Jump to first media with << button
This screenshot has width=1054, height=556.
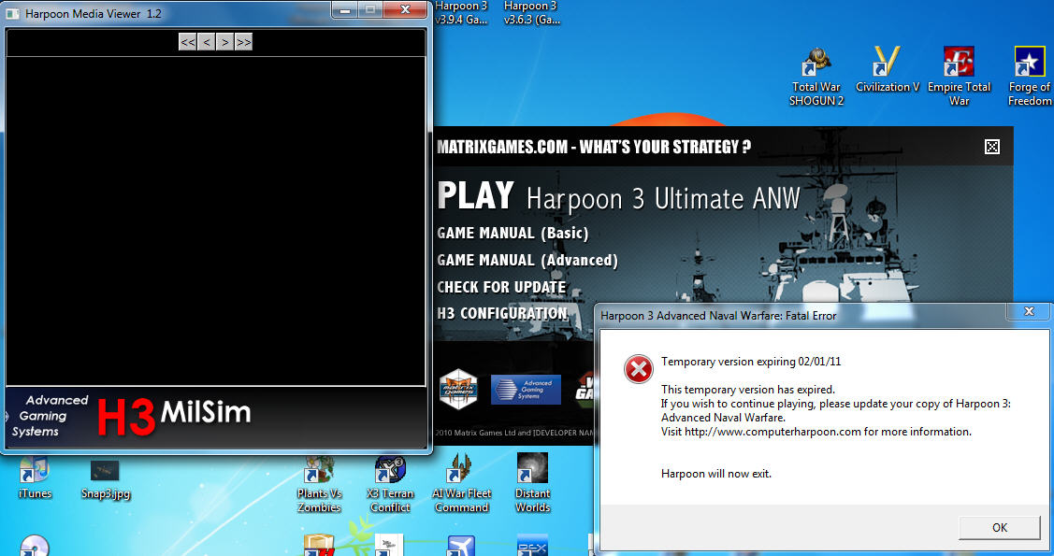click(x=188, y=42)
